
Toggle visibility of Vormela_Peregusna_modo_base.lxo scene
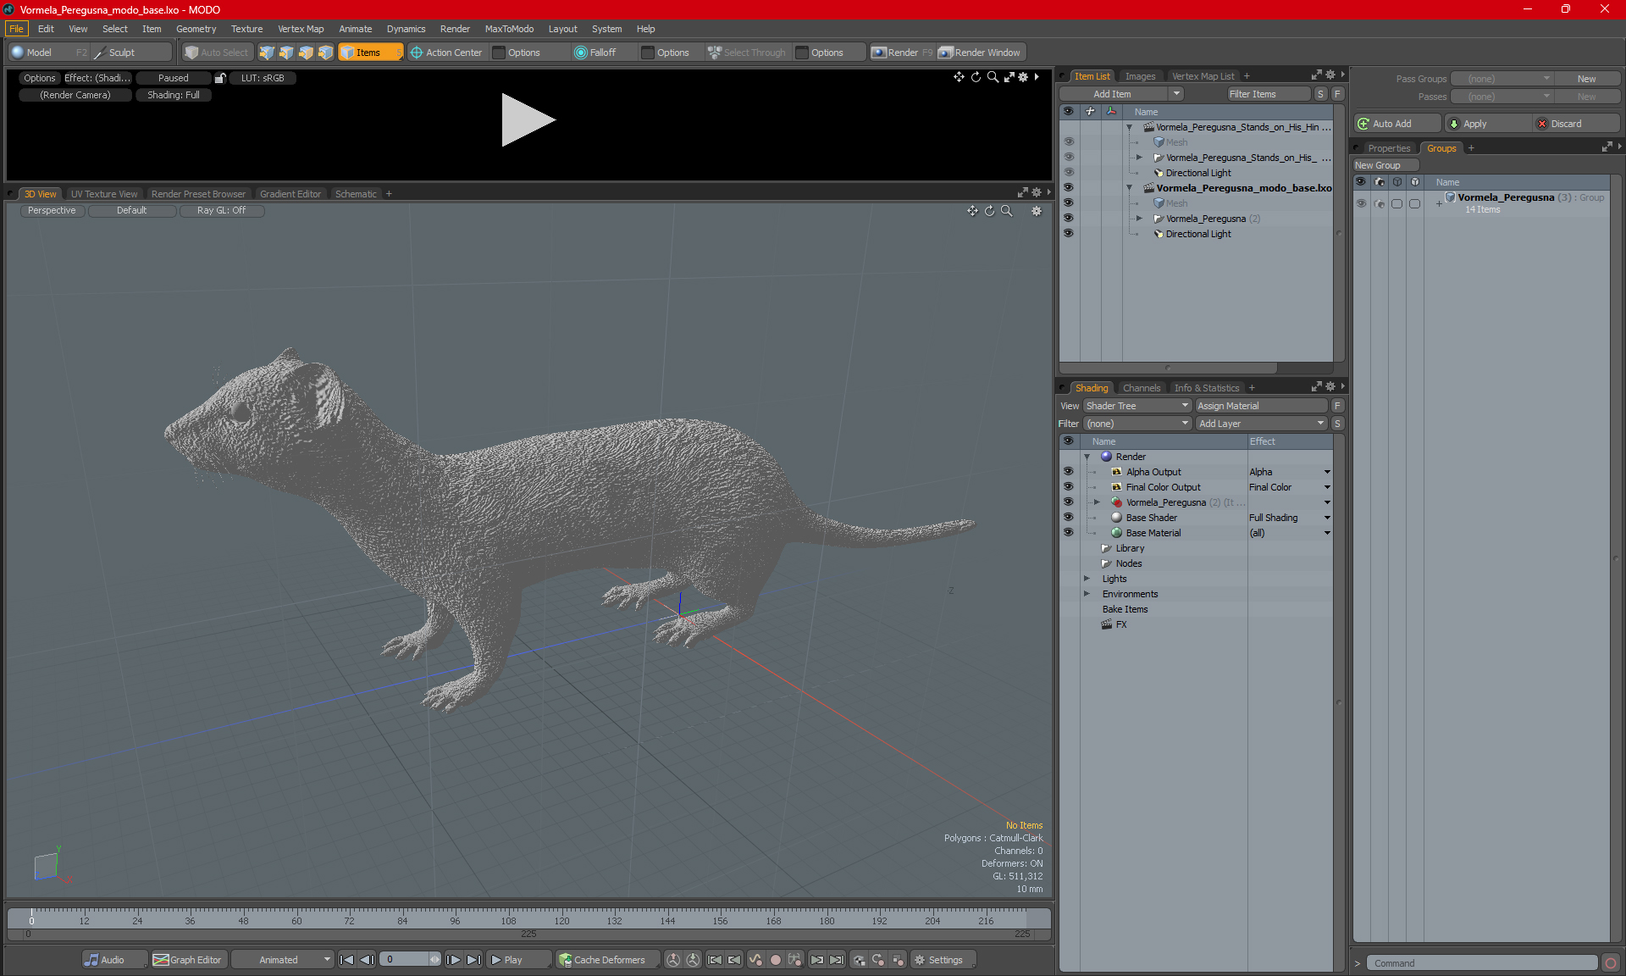pos(1068,188)
